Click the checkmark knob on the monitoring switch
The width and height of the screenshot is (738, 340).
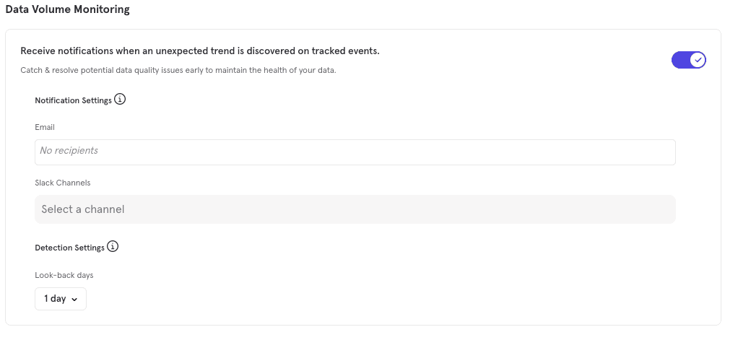697,60
